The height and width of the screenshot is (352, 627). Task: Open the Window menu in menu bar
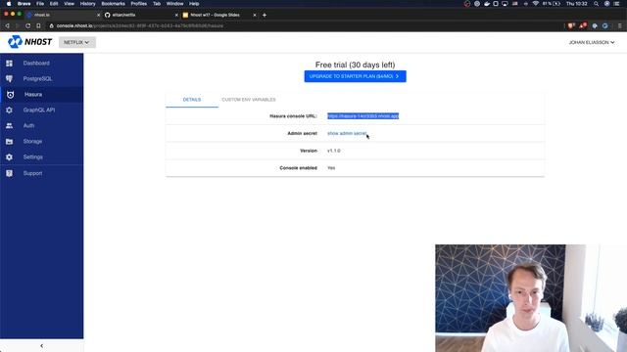click(174, 4)
